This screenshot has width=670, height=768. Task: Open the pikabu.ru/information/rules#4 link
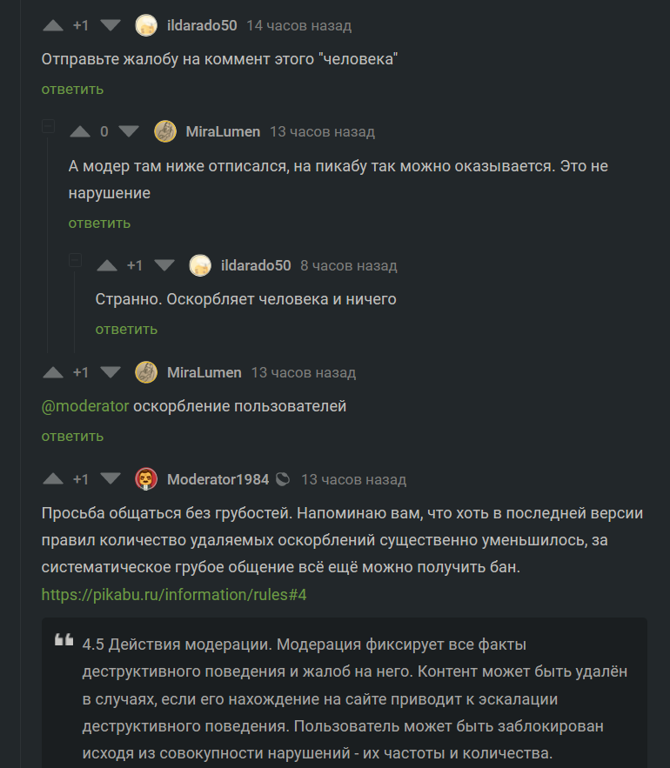[174, 595]
